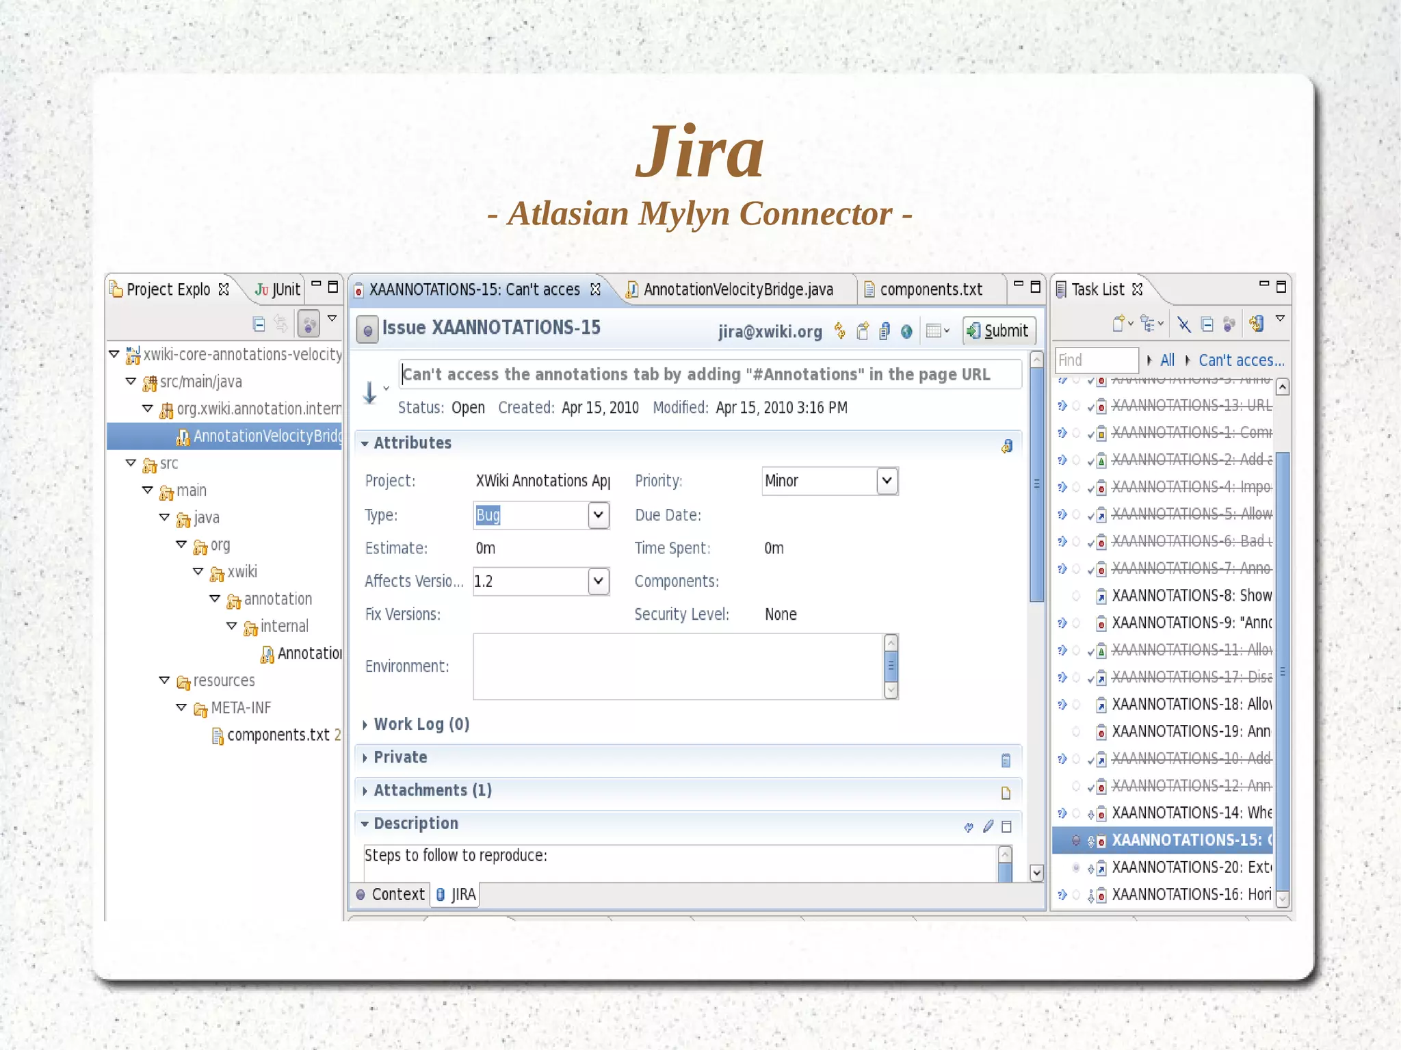Switch to AnnotationVelocityBridge.java editor tab
Screen dimensions: 1401x1050
(x=737, y=289)
